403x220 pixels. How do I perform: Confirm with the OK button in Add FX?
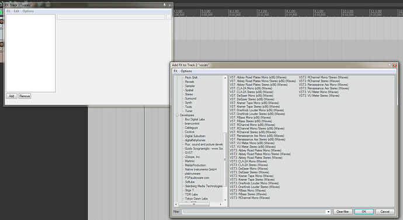coord(364,211)
